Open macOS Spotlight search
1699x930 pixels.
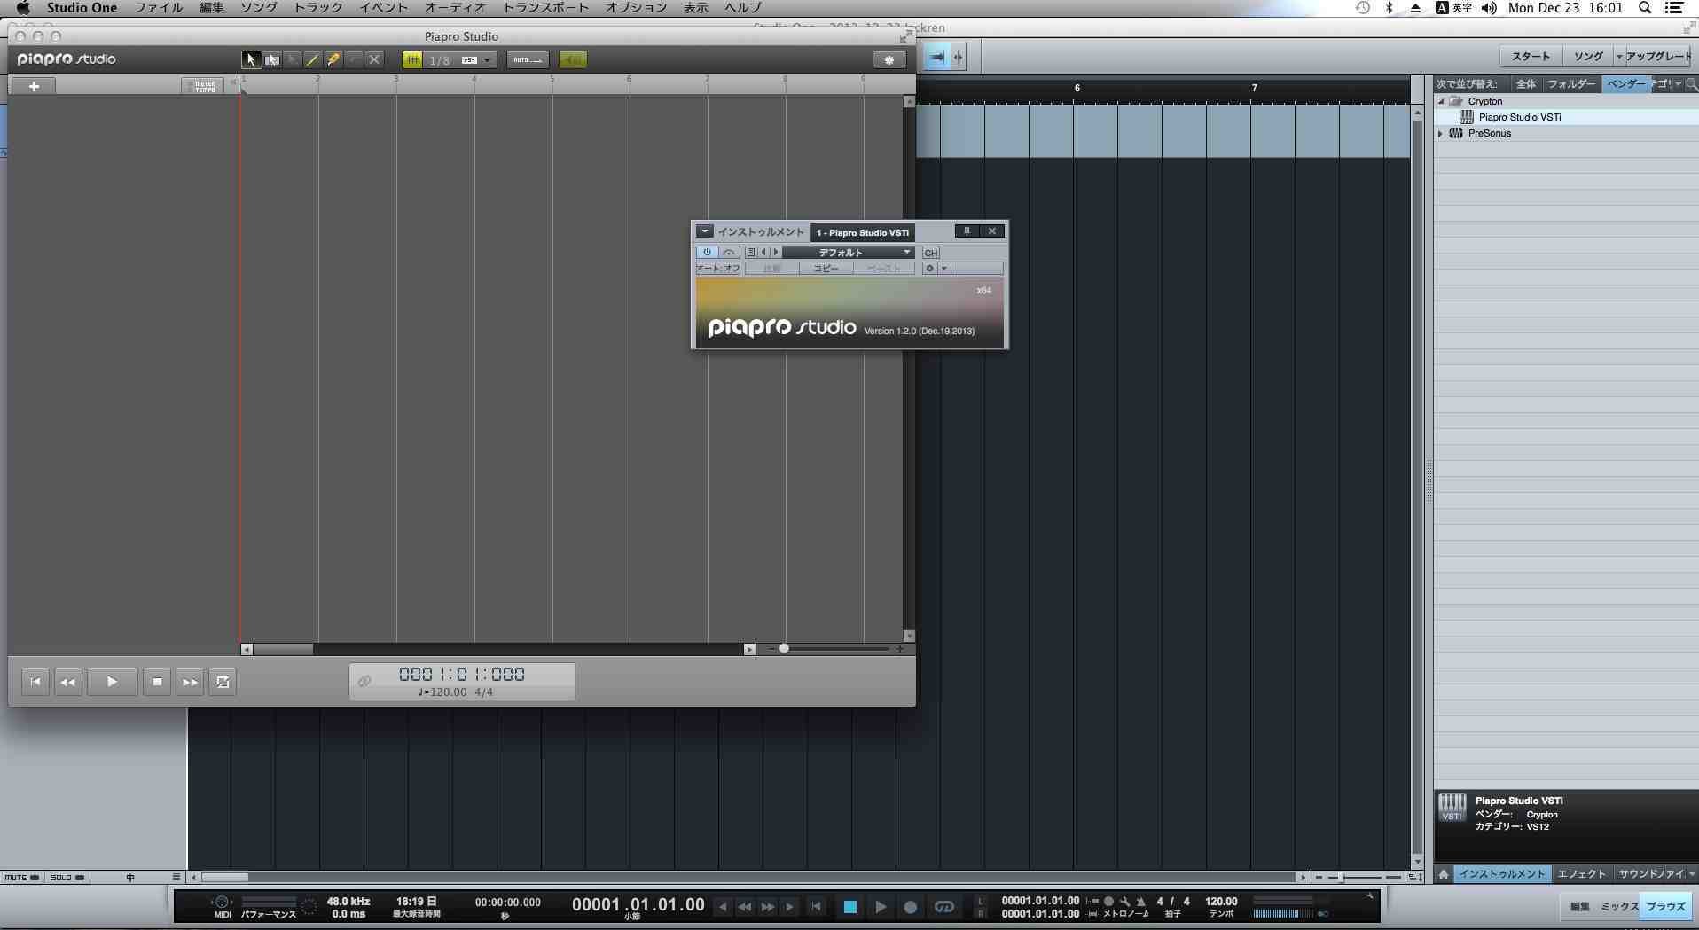coord(1645,8)
